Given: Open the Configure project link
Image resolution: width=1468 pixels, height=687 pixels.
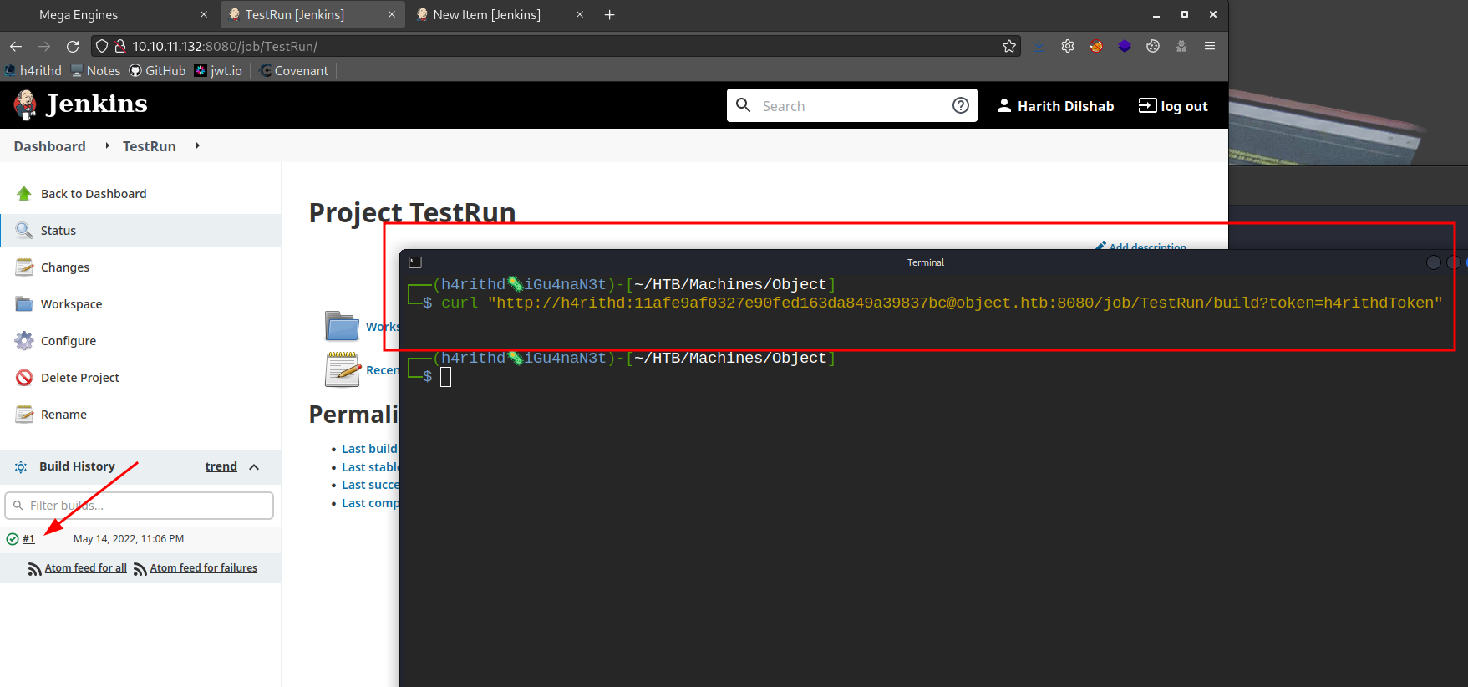Looking at the screenshot, I should 69,341.
